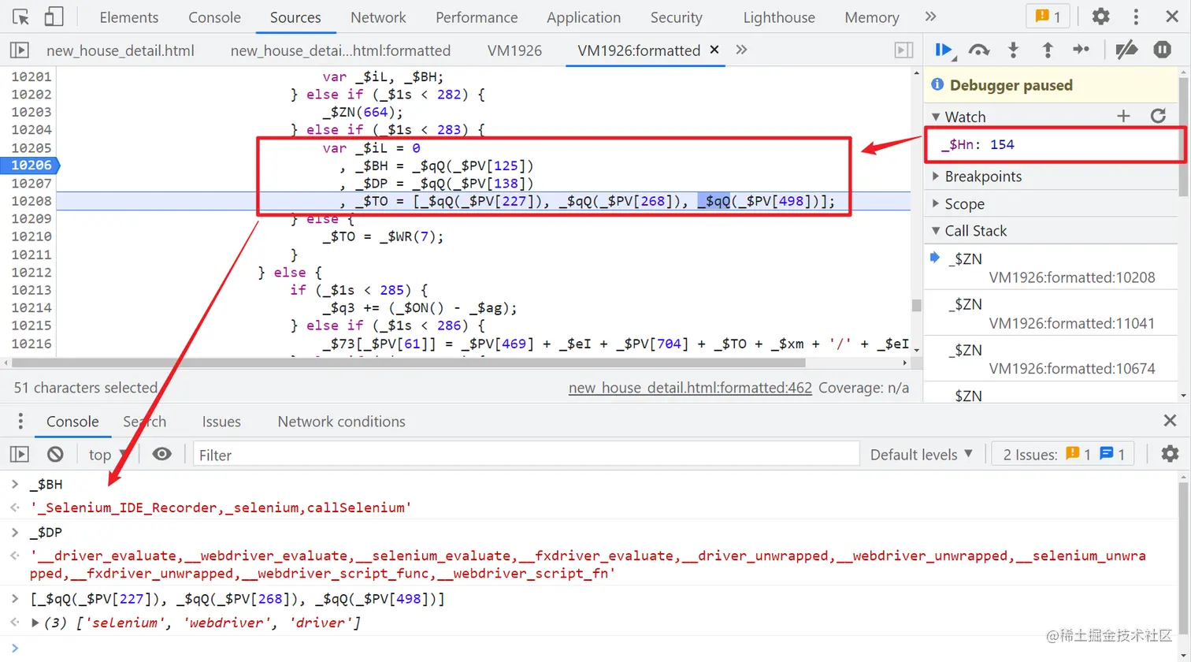
Task: Toggle the device toolbar icon
Action: tap(54, 17)
